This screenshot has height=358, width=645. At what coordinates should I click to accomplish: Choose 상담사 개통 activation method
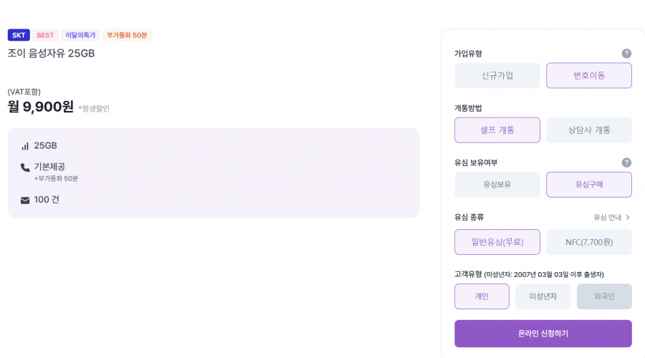click(x=589, y=130)
